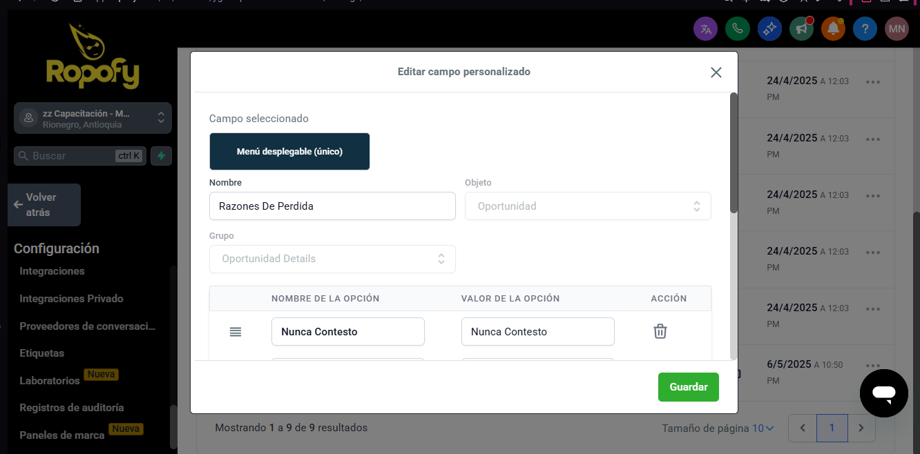The width and height of the screenshot is (920, 454).
Task: Click the Nombre field with Razones De Perdida
Action: coord(332,206)
